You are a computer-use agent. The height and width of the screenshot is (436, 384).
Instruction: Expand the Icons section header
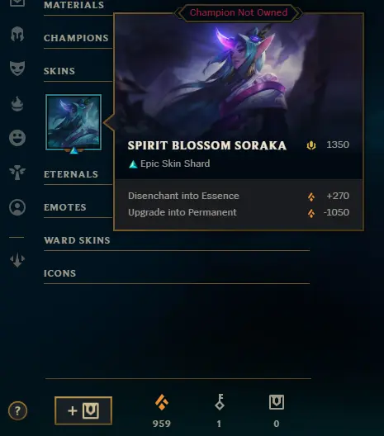click(59, 273)
